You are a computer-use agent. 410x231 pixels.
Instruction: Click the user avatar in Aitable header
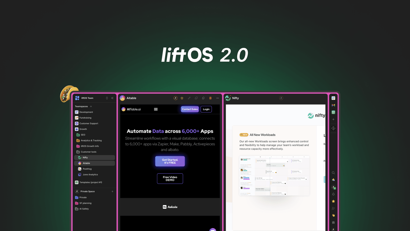176,98
